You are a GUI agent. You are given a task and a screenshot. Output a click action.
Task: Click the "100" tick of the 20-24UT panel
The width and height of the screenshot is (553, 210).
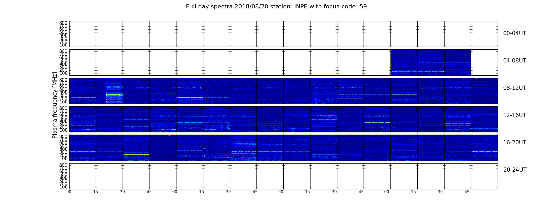click(x=63, y=187)
